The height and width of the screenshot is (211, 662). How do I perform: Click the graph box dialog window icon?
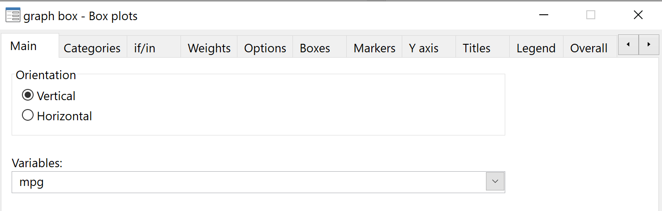[x=13, y=16]
